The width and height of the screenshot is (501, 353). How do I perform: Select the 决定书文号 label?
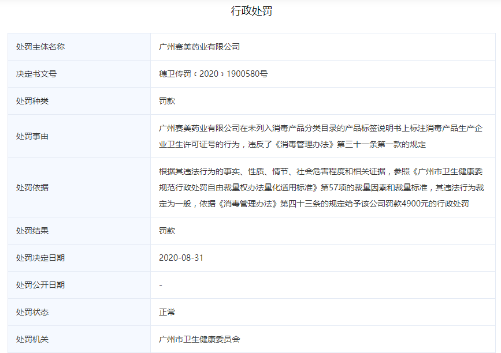click(36, 74)
